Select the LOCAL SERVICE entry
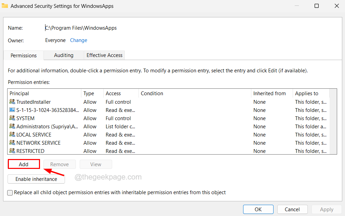 (x=169, y=134)
